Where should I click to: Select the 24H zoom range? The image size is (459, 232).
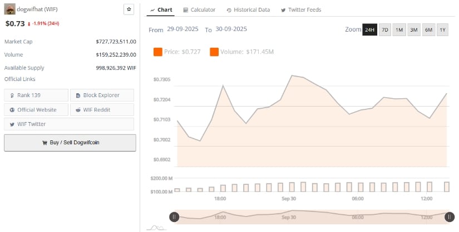[369, 30]
